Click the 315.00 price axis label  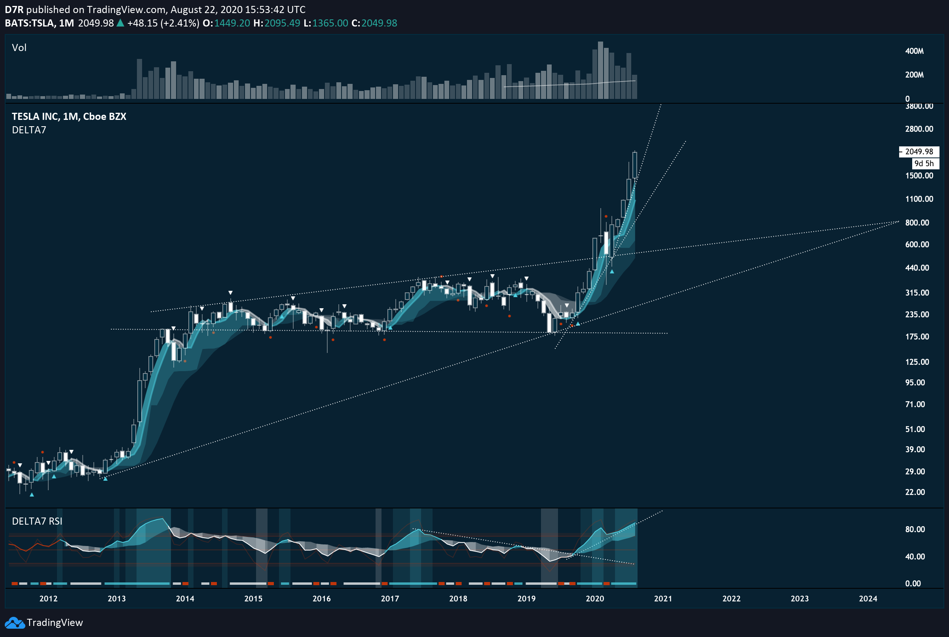coord(917,293)
